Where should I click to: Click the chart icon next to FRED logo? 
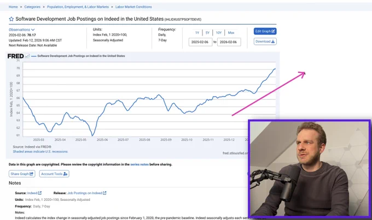[x=27, y=56]
